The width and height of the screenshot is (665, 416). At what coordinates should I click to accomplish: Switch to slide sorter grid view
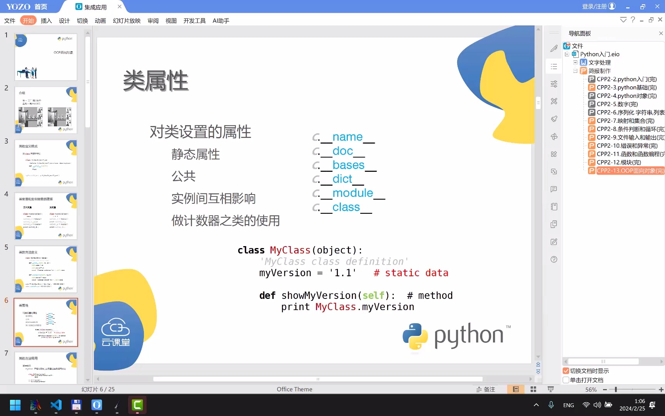(533, 389)
